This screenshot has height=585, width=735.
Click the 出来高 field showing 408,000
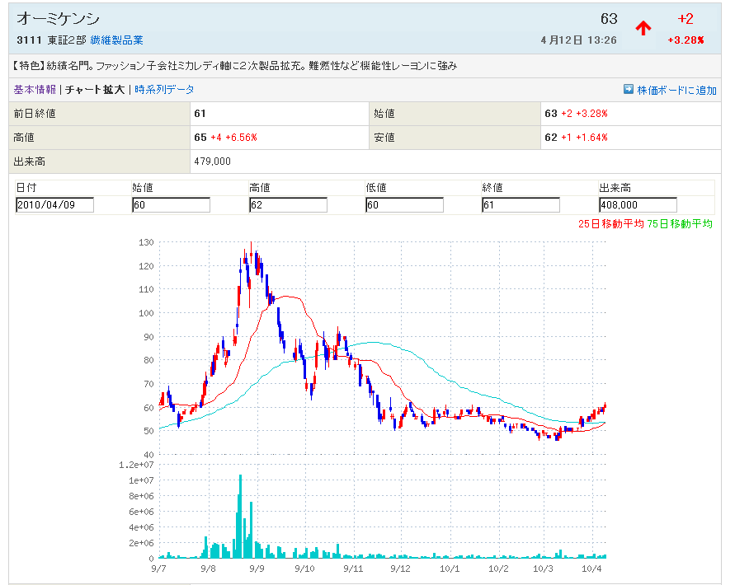pyautogui.click(x=638, y=205)
